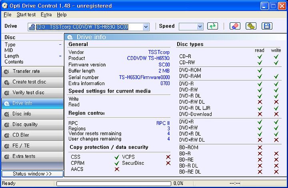Click the progress bar in status bar
This screenshot has width=288, height=188.
click(x=114, y=184)
